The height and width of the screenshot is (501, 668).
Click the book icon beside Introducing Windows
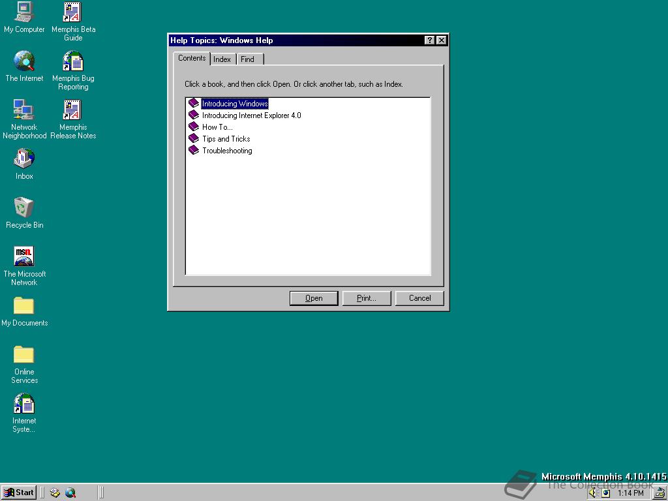point(194,103)
